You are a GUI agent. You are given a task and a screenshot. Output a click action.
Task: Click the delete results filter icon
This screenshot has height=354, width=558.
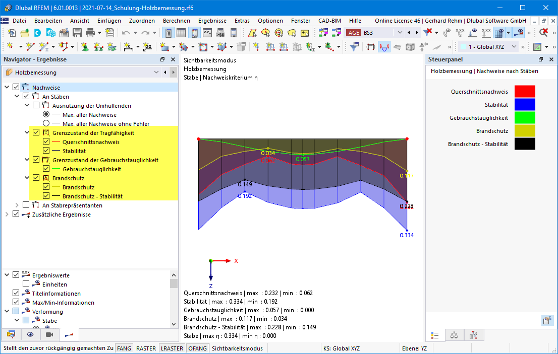[428, 33]
